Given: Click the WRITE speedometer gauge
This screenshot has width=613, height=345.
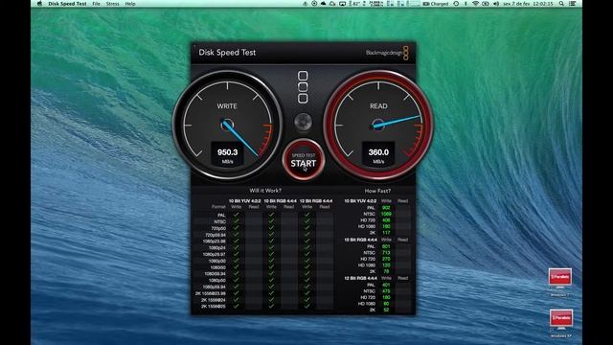Looking at the screenshot, I should (x=227, y=125).
